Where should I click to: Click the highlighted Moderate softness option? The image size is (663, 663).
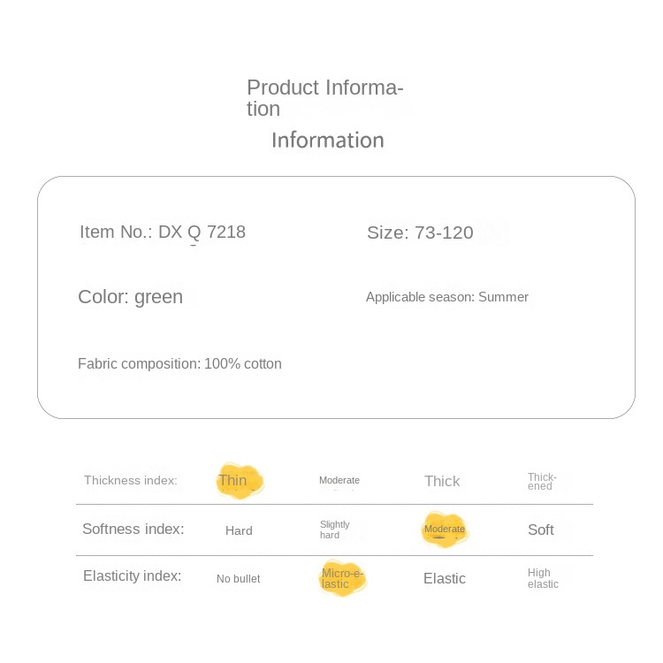point(445,529)
